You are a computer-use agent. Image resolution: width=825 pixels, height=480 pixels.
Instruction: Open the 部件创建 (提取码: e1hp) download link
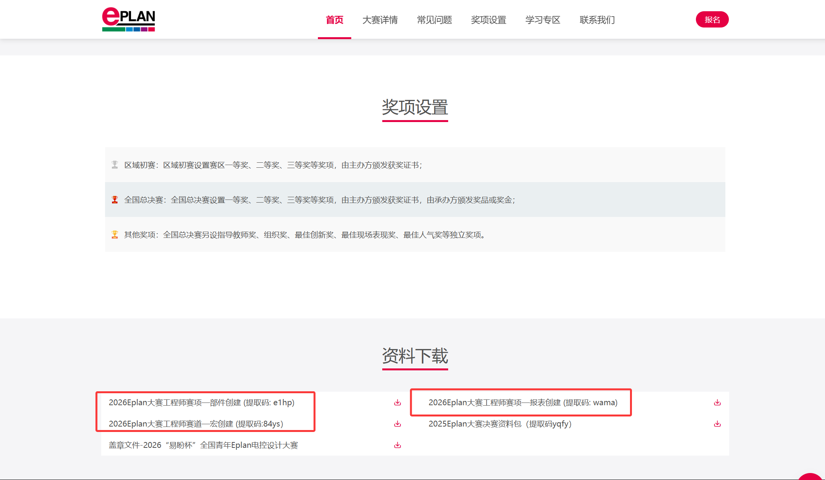coord(202,403)
